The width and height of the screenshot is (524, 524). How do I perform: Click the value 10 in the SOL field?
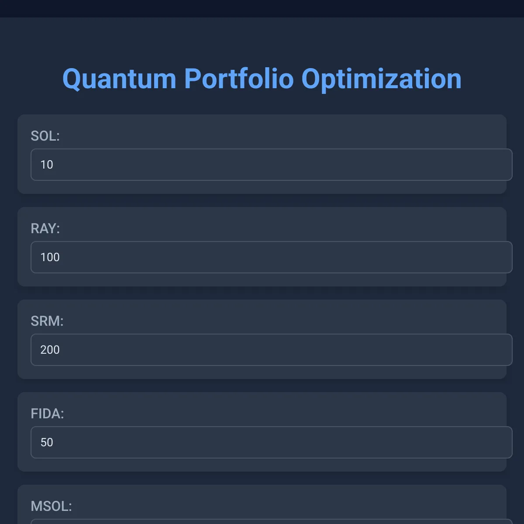[x=47, y=165]
